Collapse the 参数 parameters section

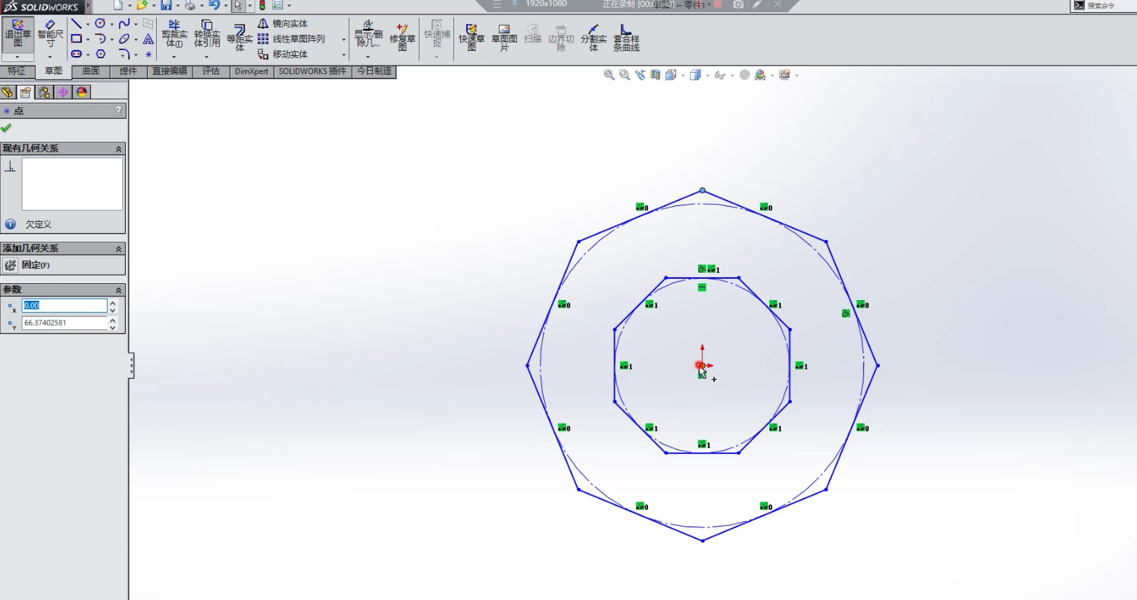tap(118, 290)
